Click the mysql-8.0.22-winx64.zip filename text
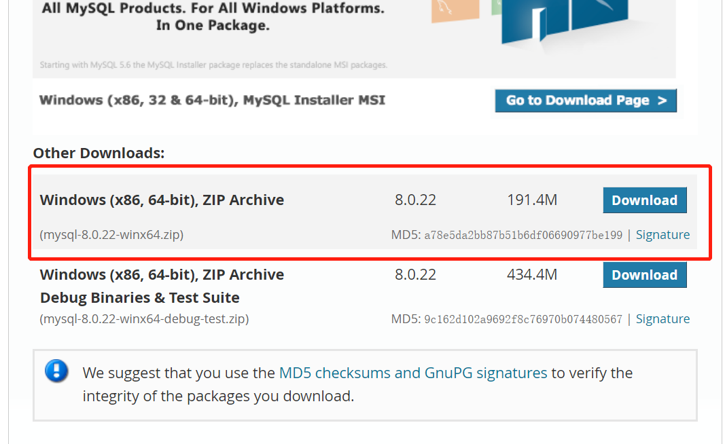The image size is (725, 444). (111, 235)
